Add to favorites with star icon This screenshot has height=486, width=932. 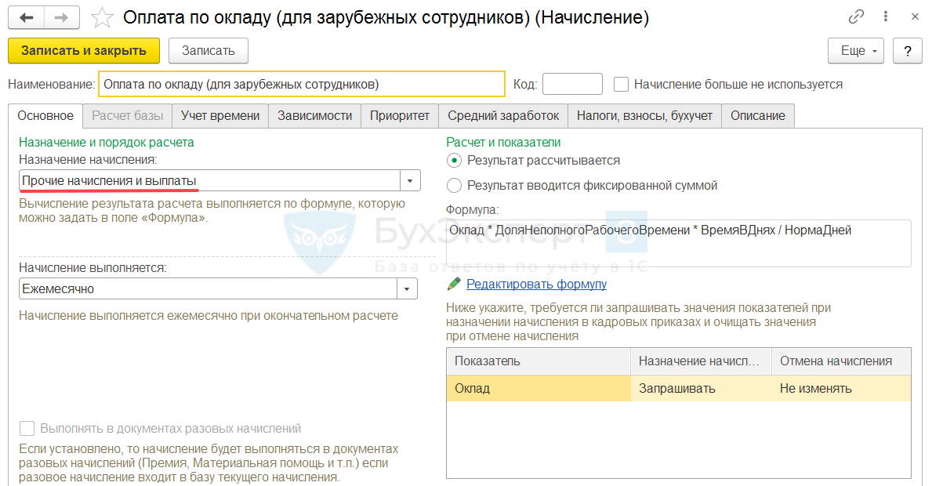(x=101, y=17)
